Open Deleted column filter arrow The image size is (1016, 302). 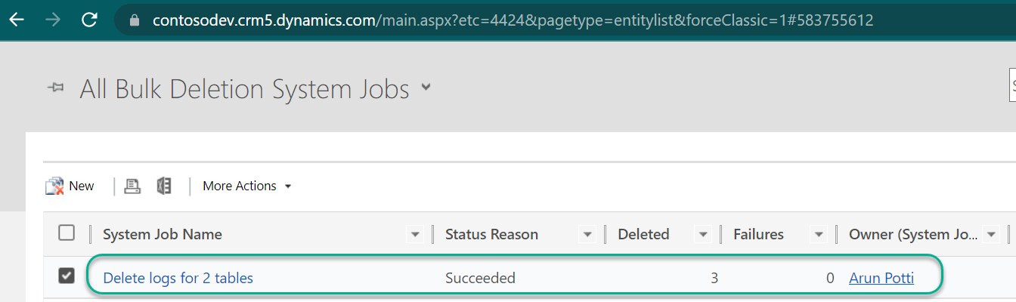[703, 235]
